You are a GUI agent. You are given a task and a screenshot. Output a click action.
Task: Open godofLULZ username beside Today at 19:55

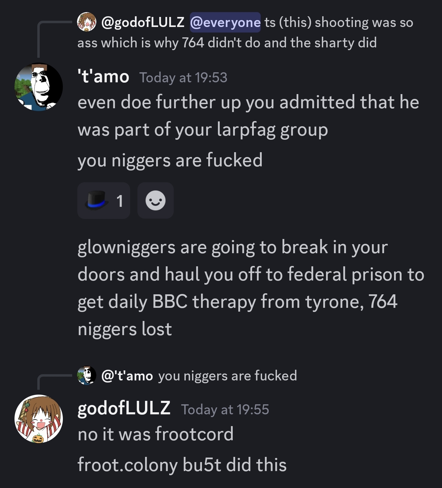tap(124, 408)
